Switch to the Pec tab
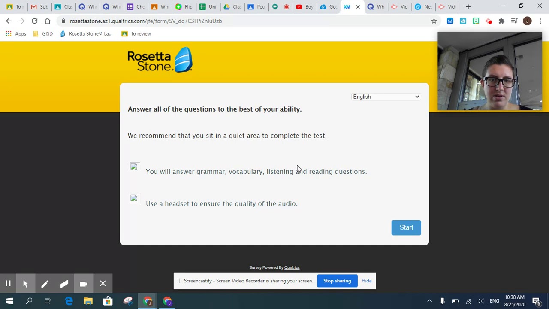Image resolution: width=549 pixels, height=309 pixels. [256, 7]
